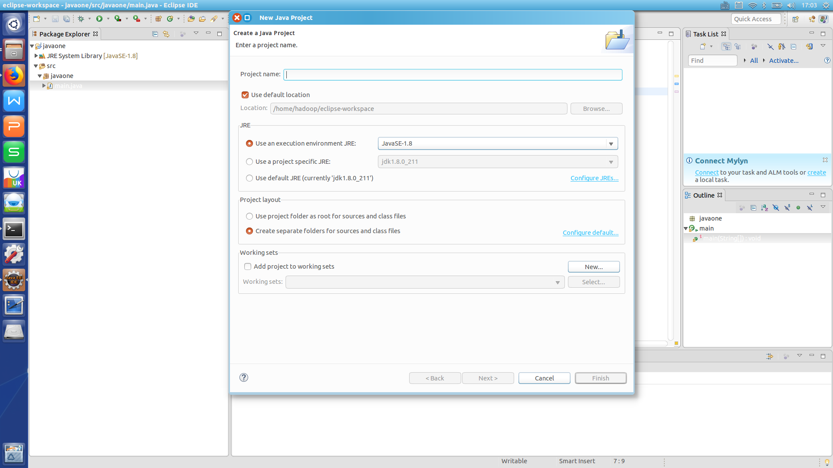833x468 pixels.
Task: Click the green Run toolbar icon
Action: point(99,19)
